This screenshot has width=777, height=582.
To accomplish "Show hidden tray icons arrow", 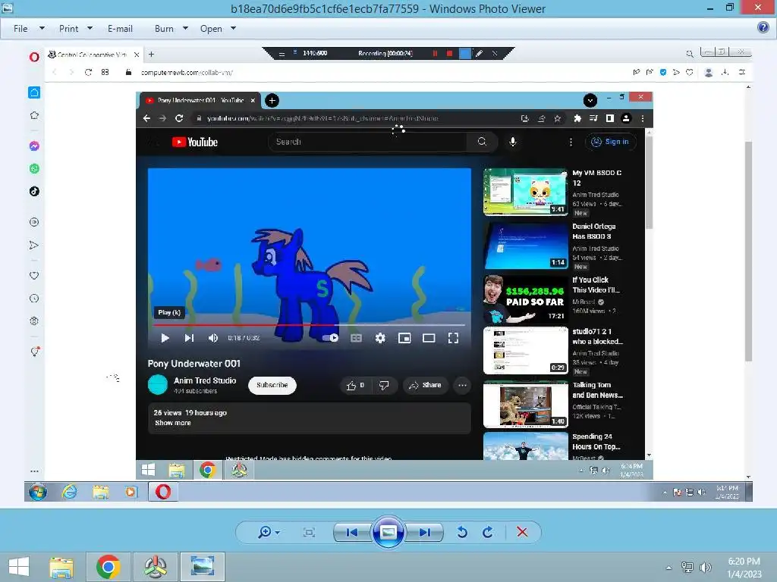I will pyautogui.click(x=669, y=568).
